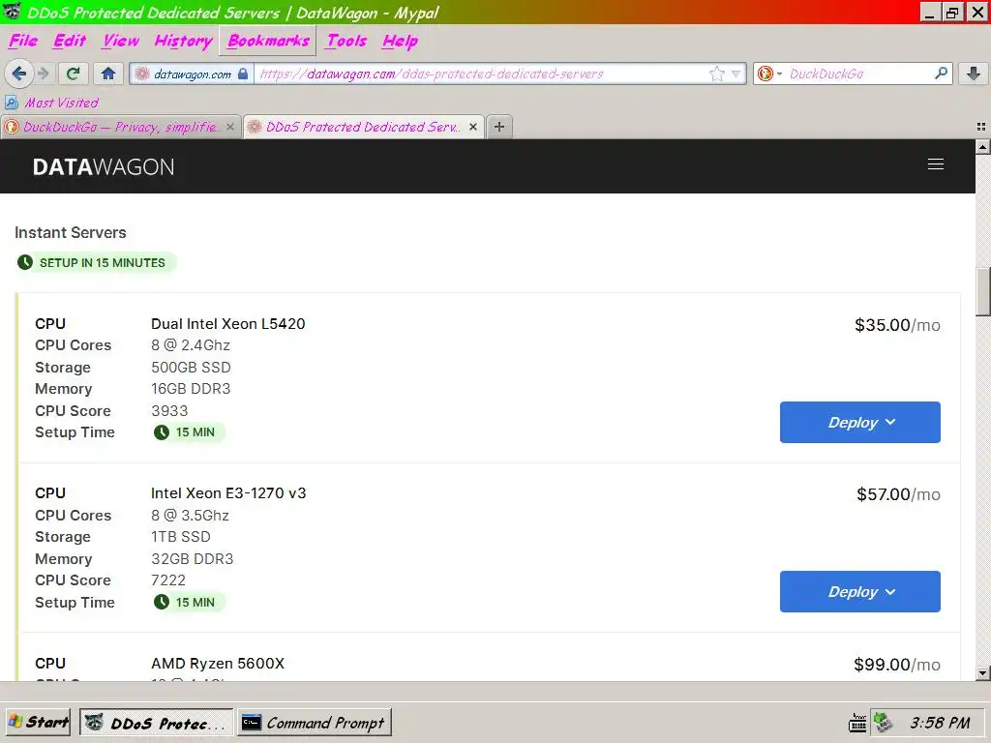Click the Instant Servers heading
This screenshot has width=991, height=743.
click(70, 232)
